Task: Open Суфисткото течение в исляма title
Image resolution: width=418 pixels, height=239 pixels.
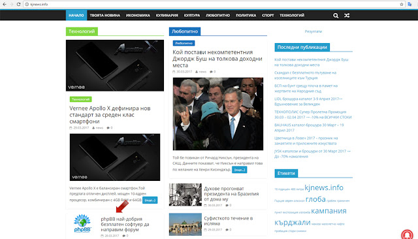Action: pos(229,221)
